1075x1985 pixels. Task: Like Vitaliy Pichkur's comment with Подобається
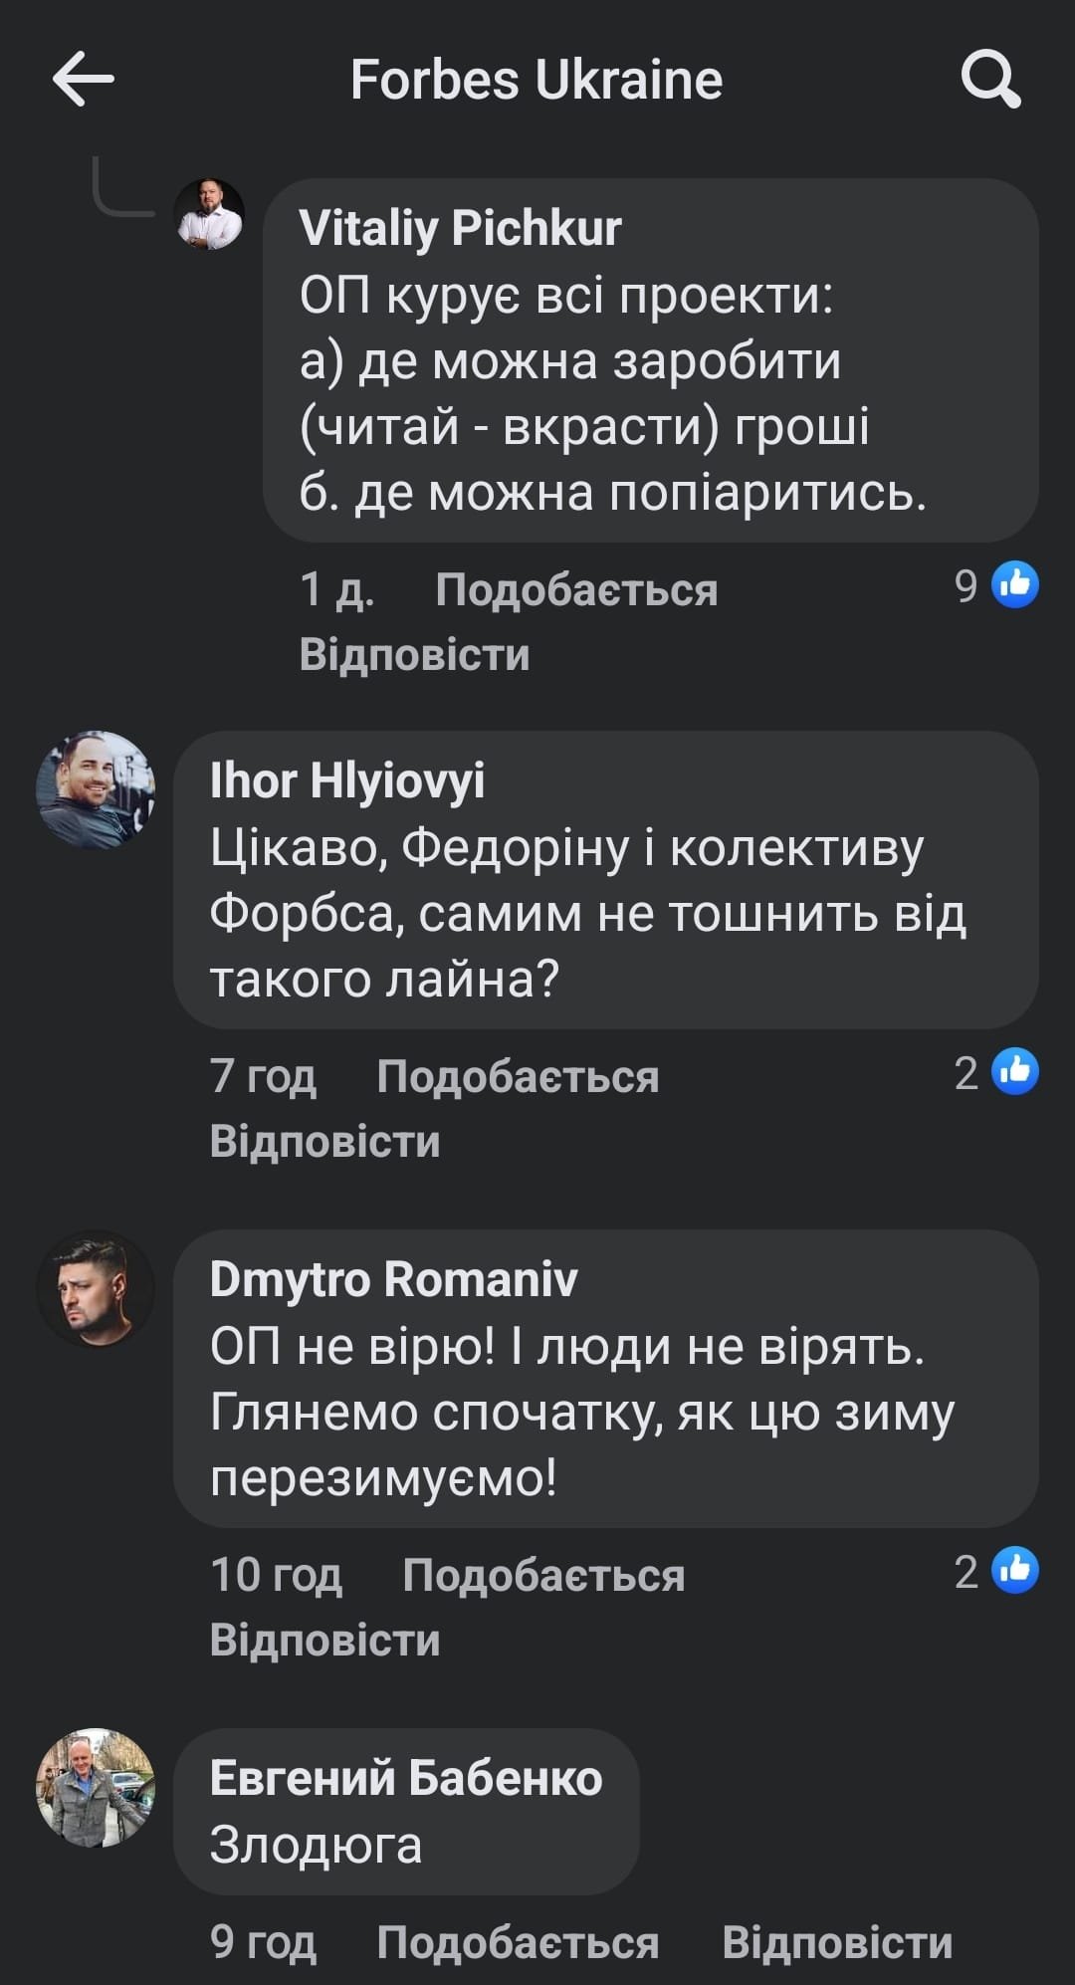(x=576, y=590)
